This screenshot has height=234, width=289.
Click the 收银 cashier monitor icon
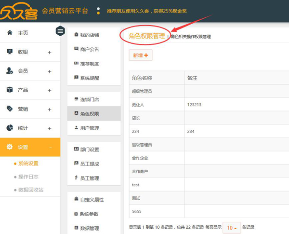tap(10, 52)
